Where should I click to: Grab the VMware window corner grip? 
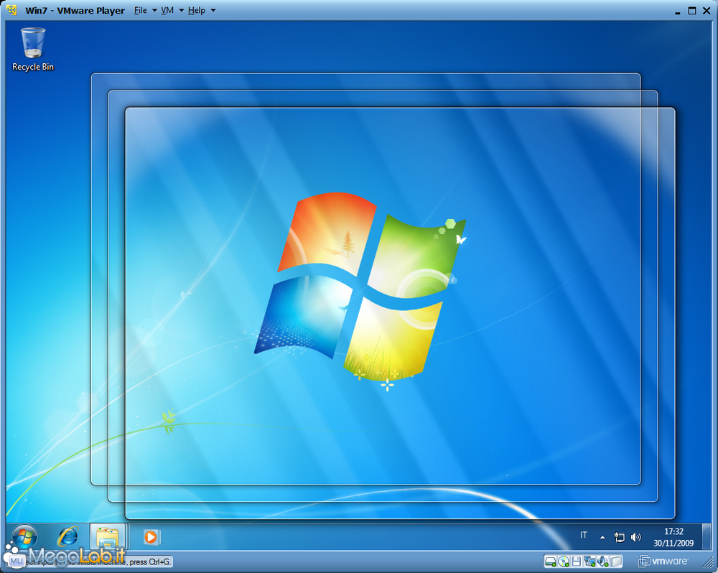[706, 562]
